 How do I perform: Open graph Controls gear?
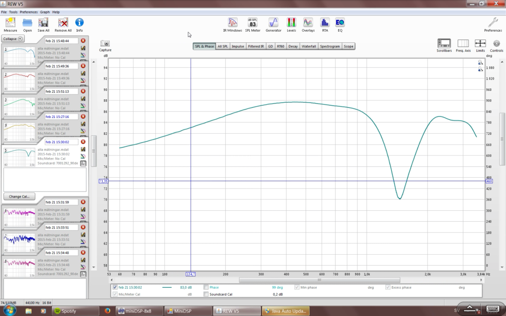(496, 45)
